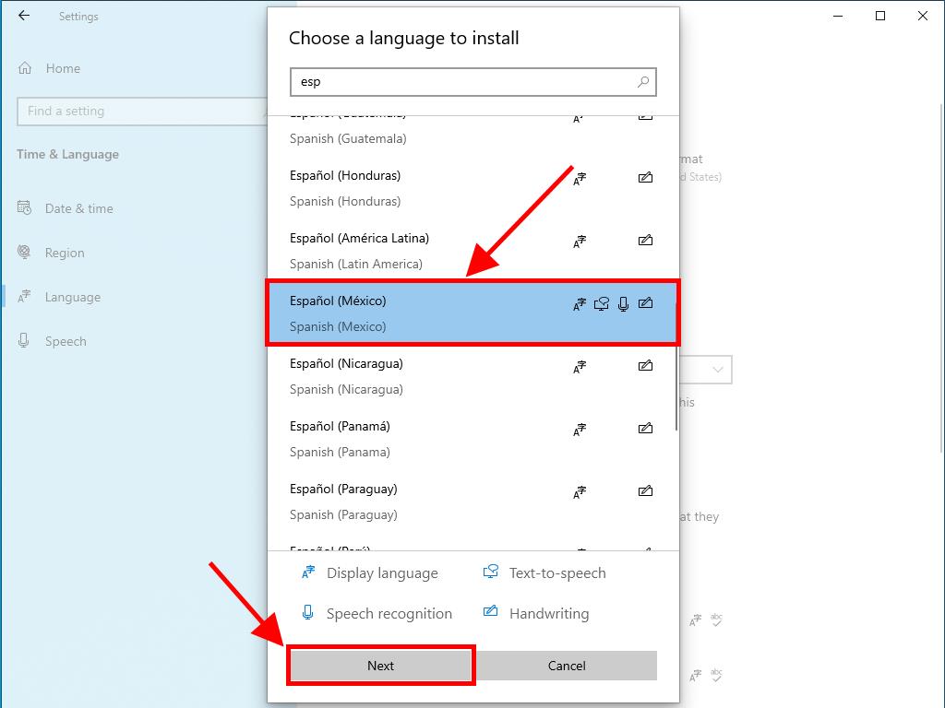Click display language icon on Español (Paraguay) row

[x=580, y=491]
